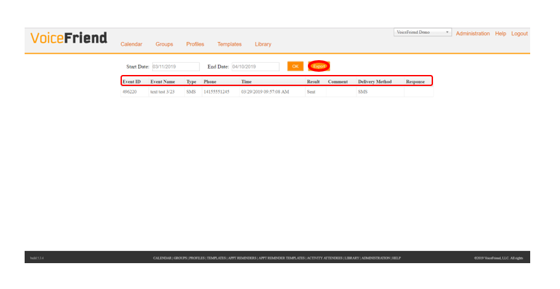The height and width of the screenshot is (289, 560).
Task: Focus the Start Date input field
Action: click(x=176, y=67)
